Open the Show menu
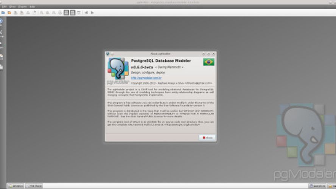The height and width of the screenshot is (189, 336). (12, 7)
